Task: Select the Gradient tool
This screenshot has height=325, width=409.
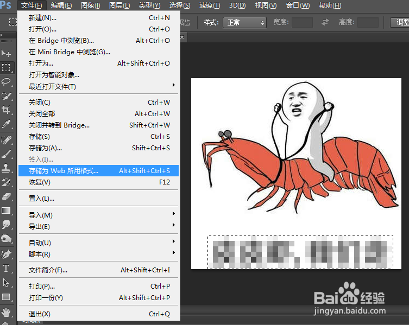Action: click(x=7, y=211)
